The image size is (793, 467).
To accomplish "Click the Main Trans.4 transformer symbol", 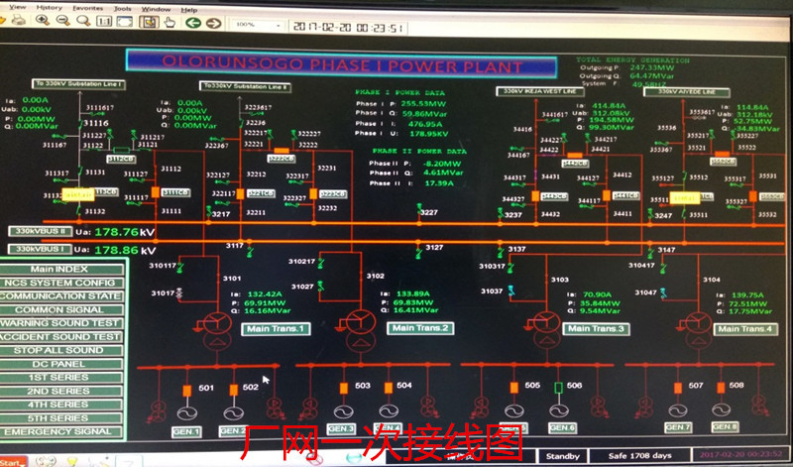I will coord(698,331).
